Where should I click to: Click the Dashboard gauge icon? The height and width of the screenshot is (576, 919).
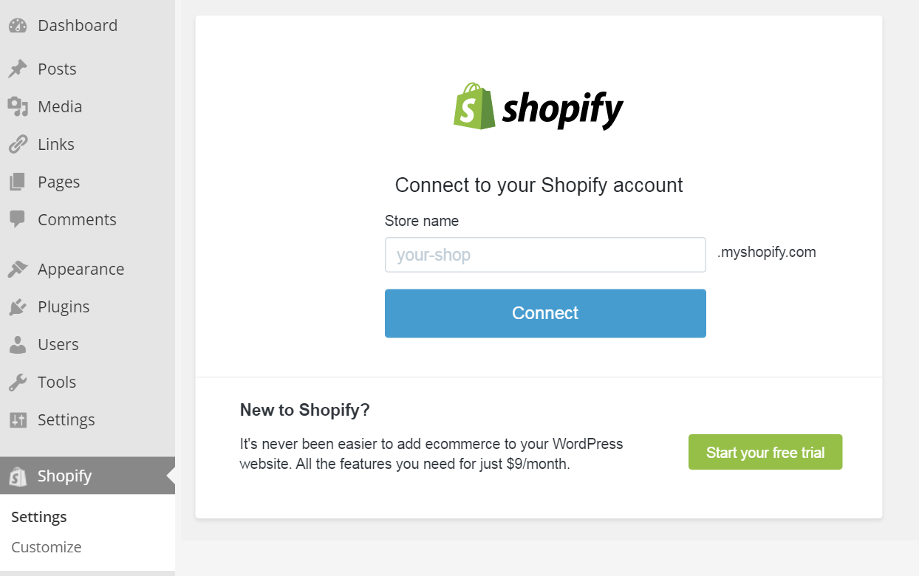click(18, 26)
